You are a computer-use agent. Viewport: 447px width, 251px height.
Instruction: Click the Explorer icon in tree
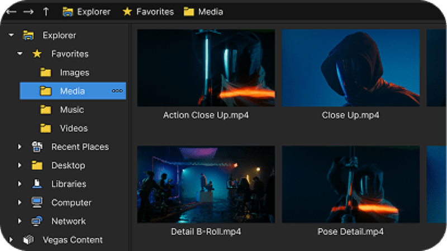(x=28, y=35)
